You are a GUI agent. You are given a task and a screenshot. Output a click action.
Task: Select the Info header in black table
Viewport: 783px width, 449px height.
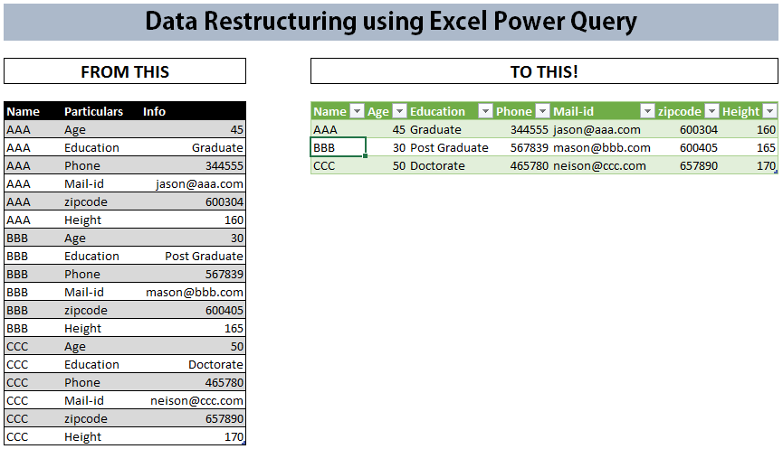pos(154,111)
